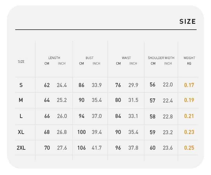Select the 23.2 shoulder width inch value

coord(168,132)
